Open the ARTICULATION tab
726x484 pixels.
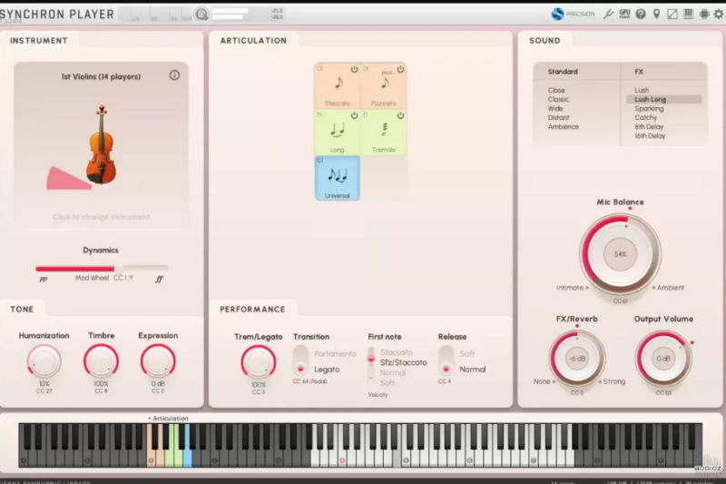tap(253, 40)
